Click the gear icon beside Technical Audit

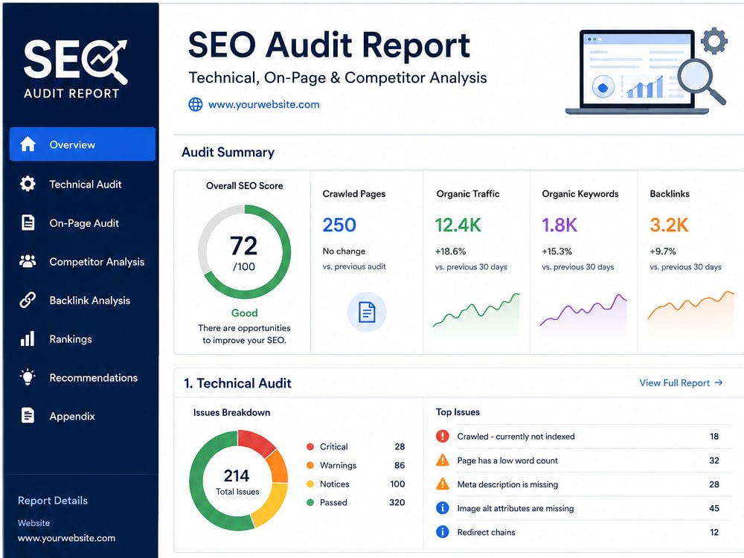(28, 184)
